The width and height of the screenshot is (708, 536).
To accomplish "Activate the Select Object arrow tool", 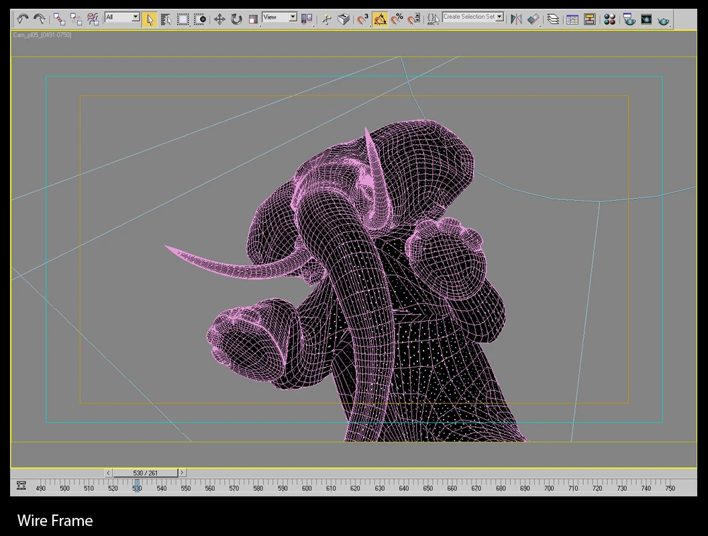I will click(150, 19).
